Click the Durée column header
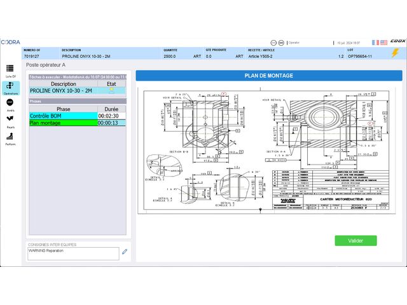 [111, 109]
